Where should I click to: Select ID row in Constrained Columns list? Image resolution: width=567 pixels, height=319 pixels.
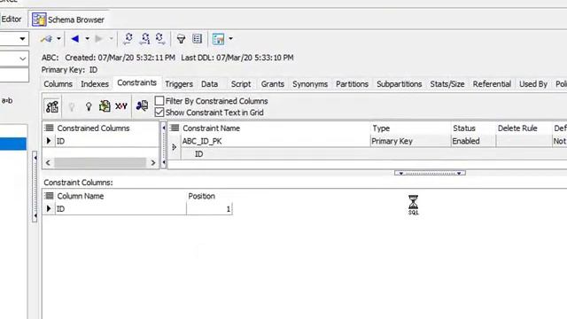(106, 141)
